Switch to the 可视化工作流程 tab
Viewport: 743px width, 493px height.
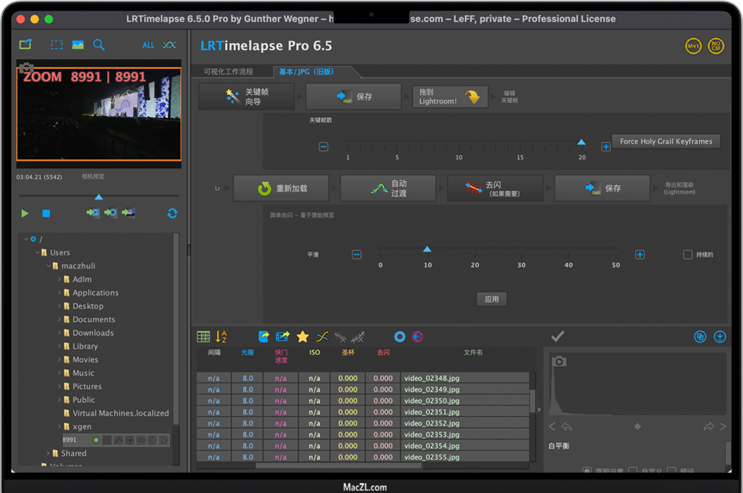pyautogui.click(x=228, y=71)
